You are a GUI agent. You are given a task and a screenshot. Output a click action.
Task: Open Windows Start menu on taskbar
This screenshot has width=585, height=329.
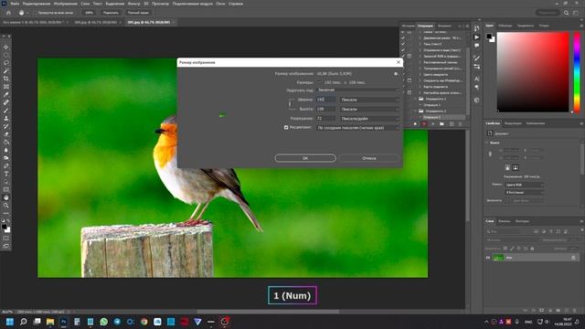click(x=10, y=322)
